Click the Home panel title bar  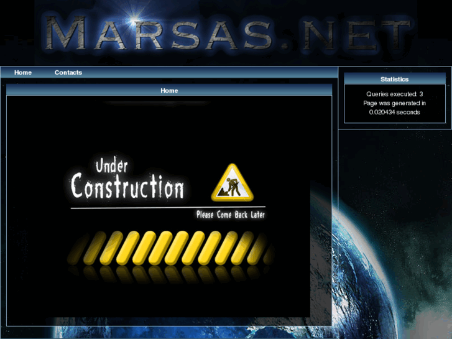169,90
